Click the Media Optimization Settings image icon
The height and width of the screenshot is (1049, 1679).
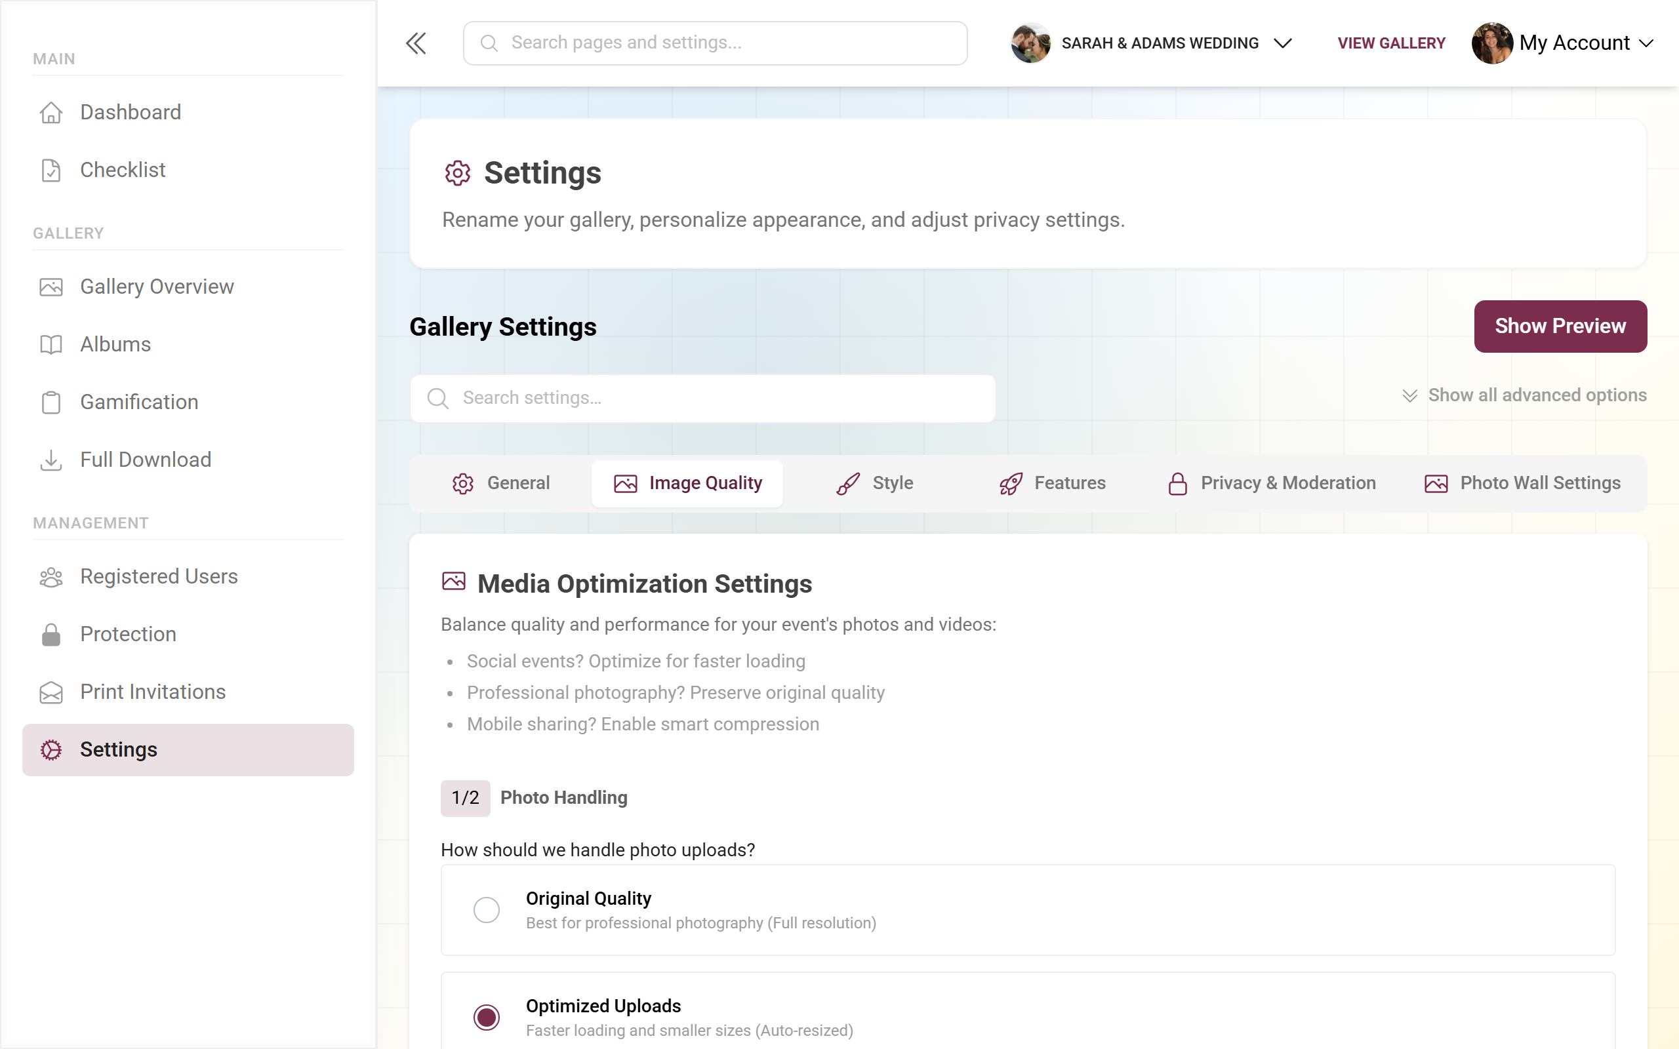tap(454, 581)
